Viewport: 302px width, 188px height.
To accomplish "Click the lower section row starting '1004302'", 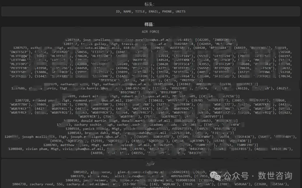I will [151, 180].
